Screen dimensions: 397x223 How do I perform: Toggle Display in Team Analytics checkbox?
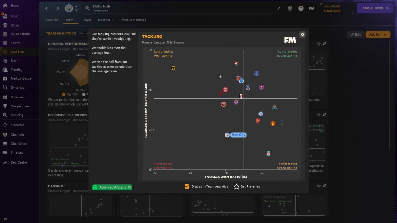point(187,186)
